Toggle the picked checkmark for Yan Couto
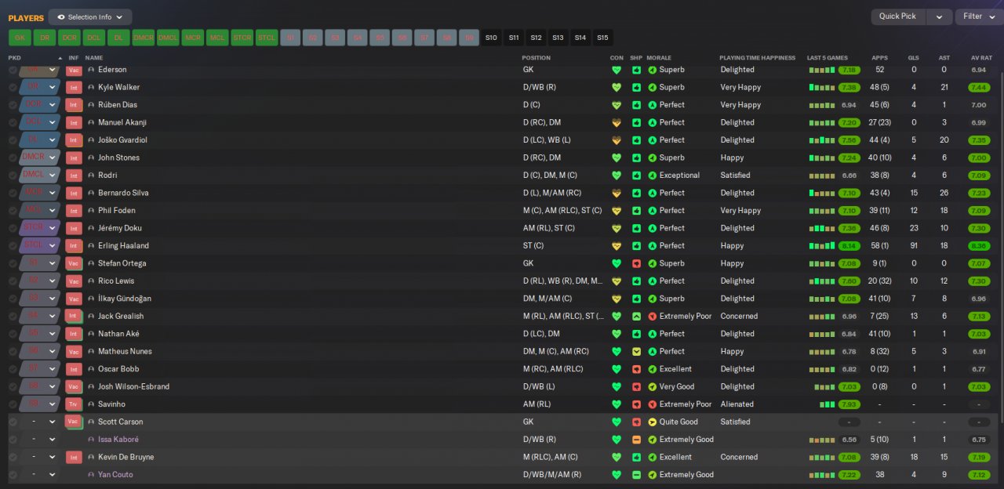This screenshot has width=1004, height=489. [x=13, y=475]
